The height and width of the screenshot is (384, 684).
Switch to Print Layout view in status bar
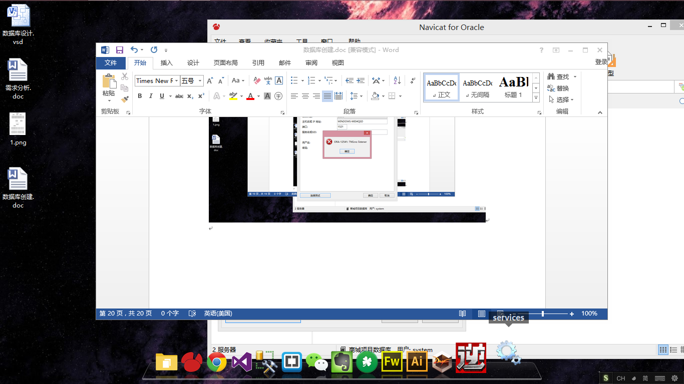point(481,313)
